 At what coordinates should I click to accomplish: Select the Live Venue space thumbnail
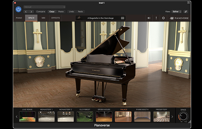[27, 117]
